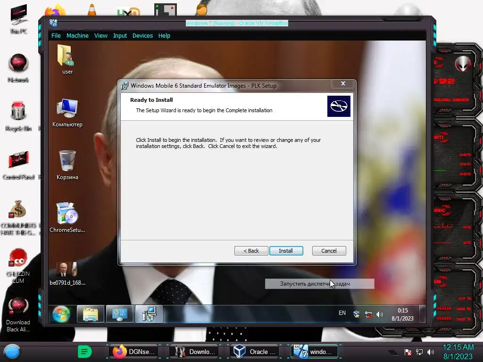The height and width of the screenshot is (362, 483).
Task: Click the VM tray network status icon
Action: [x=368, y=314]
